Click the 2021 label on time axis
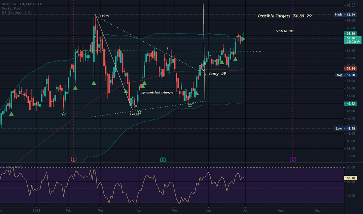The width and height of the screenshot is (363, 214). [36, 210]
